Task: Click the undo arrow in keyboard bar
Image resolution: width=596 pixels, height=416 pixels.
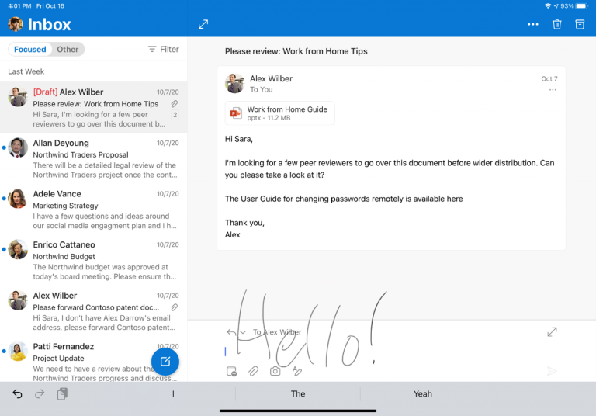Action: [x=17, y=393]
